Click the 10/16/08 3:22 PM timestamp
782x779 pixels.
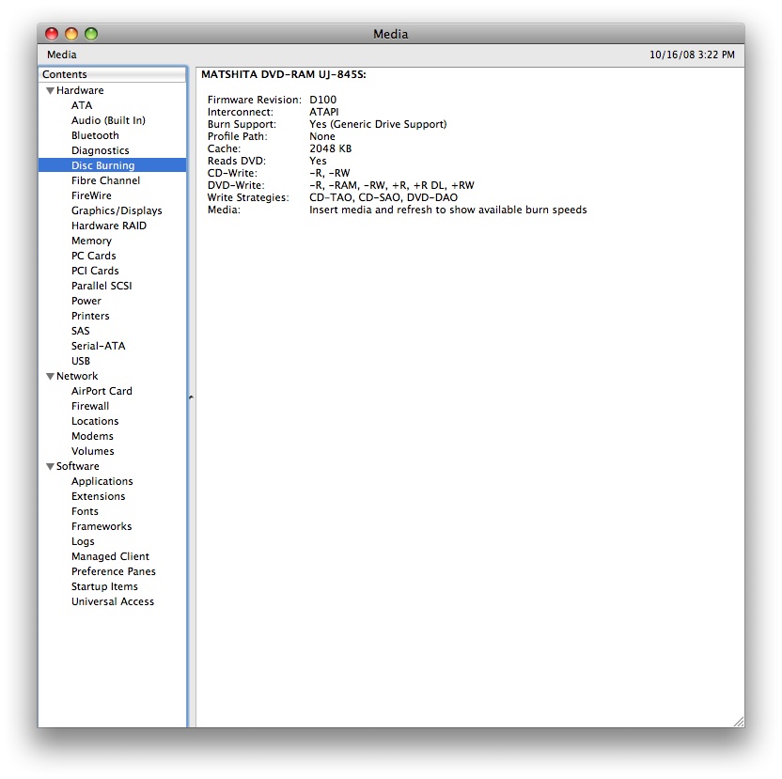point(692,55)
